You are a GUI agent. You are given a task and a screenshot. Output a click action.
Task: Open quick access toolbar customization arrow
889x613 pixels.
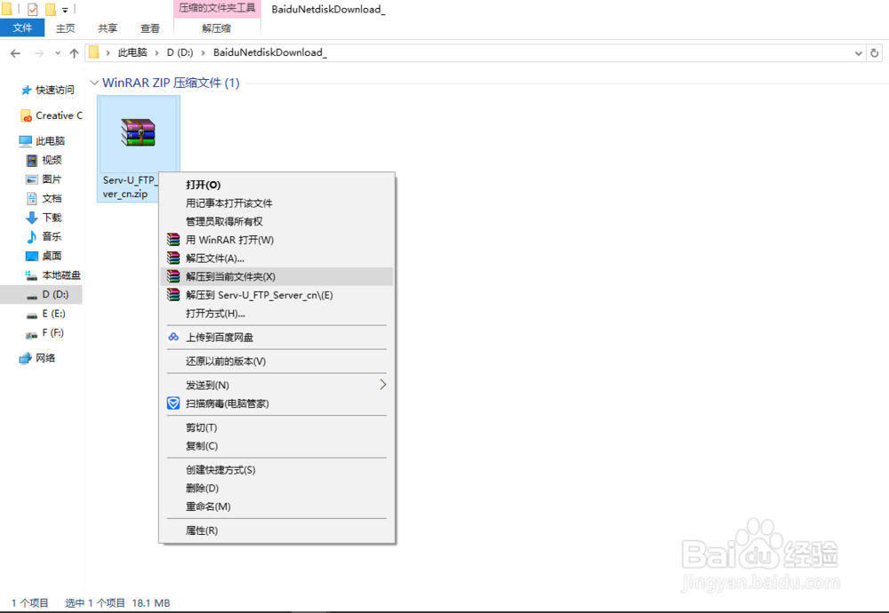pos(67,9)
